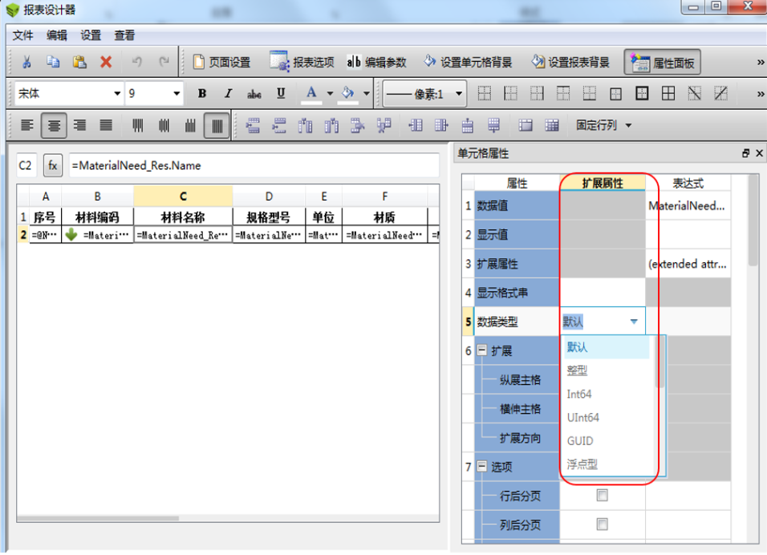The height and width of the screenshot is (555, 767).
Task: Select the UInt64 data type option
Action: pyautogui.click(x=607, y=418)
